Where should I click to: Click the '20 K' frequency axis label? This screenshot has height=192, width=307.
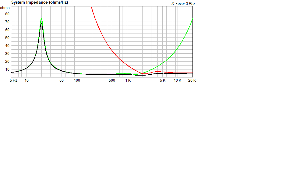pos(192,80)
